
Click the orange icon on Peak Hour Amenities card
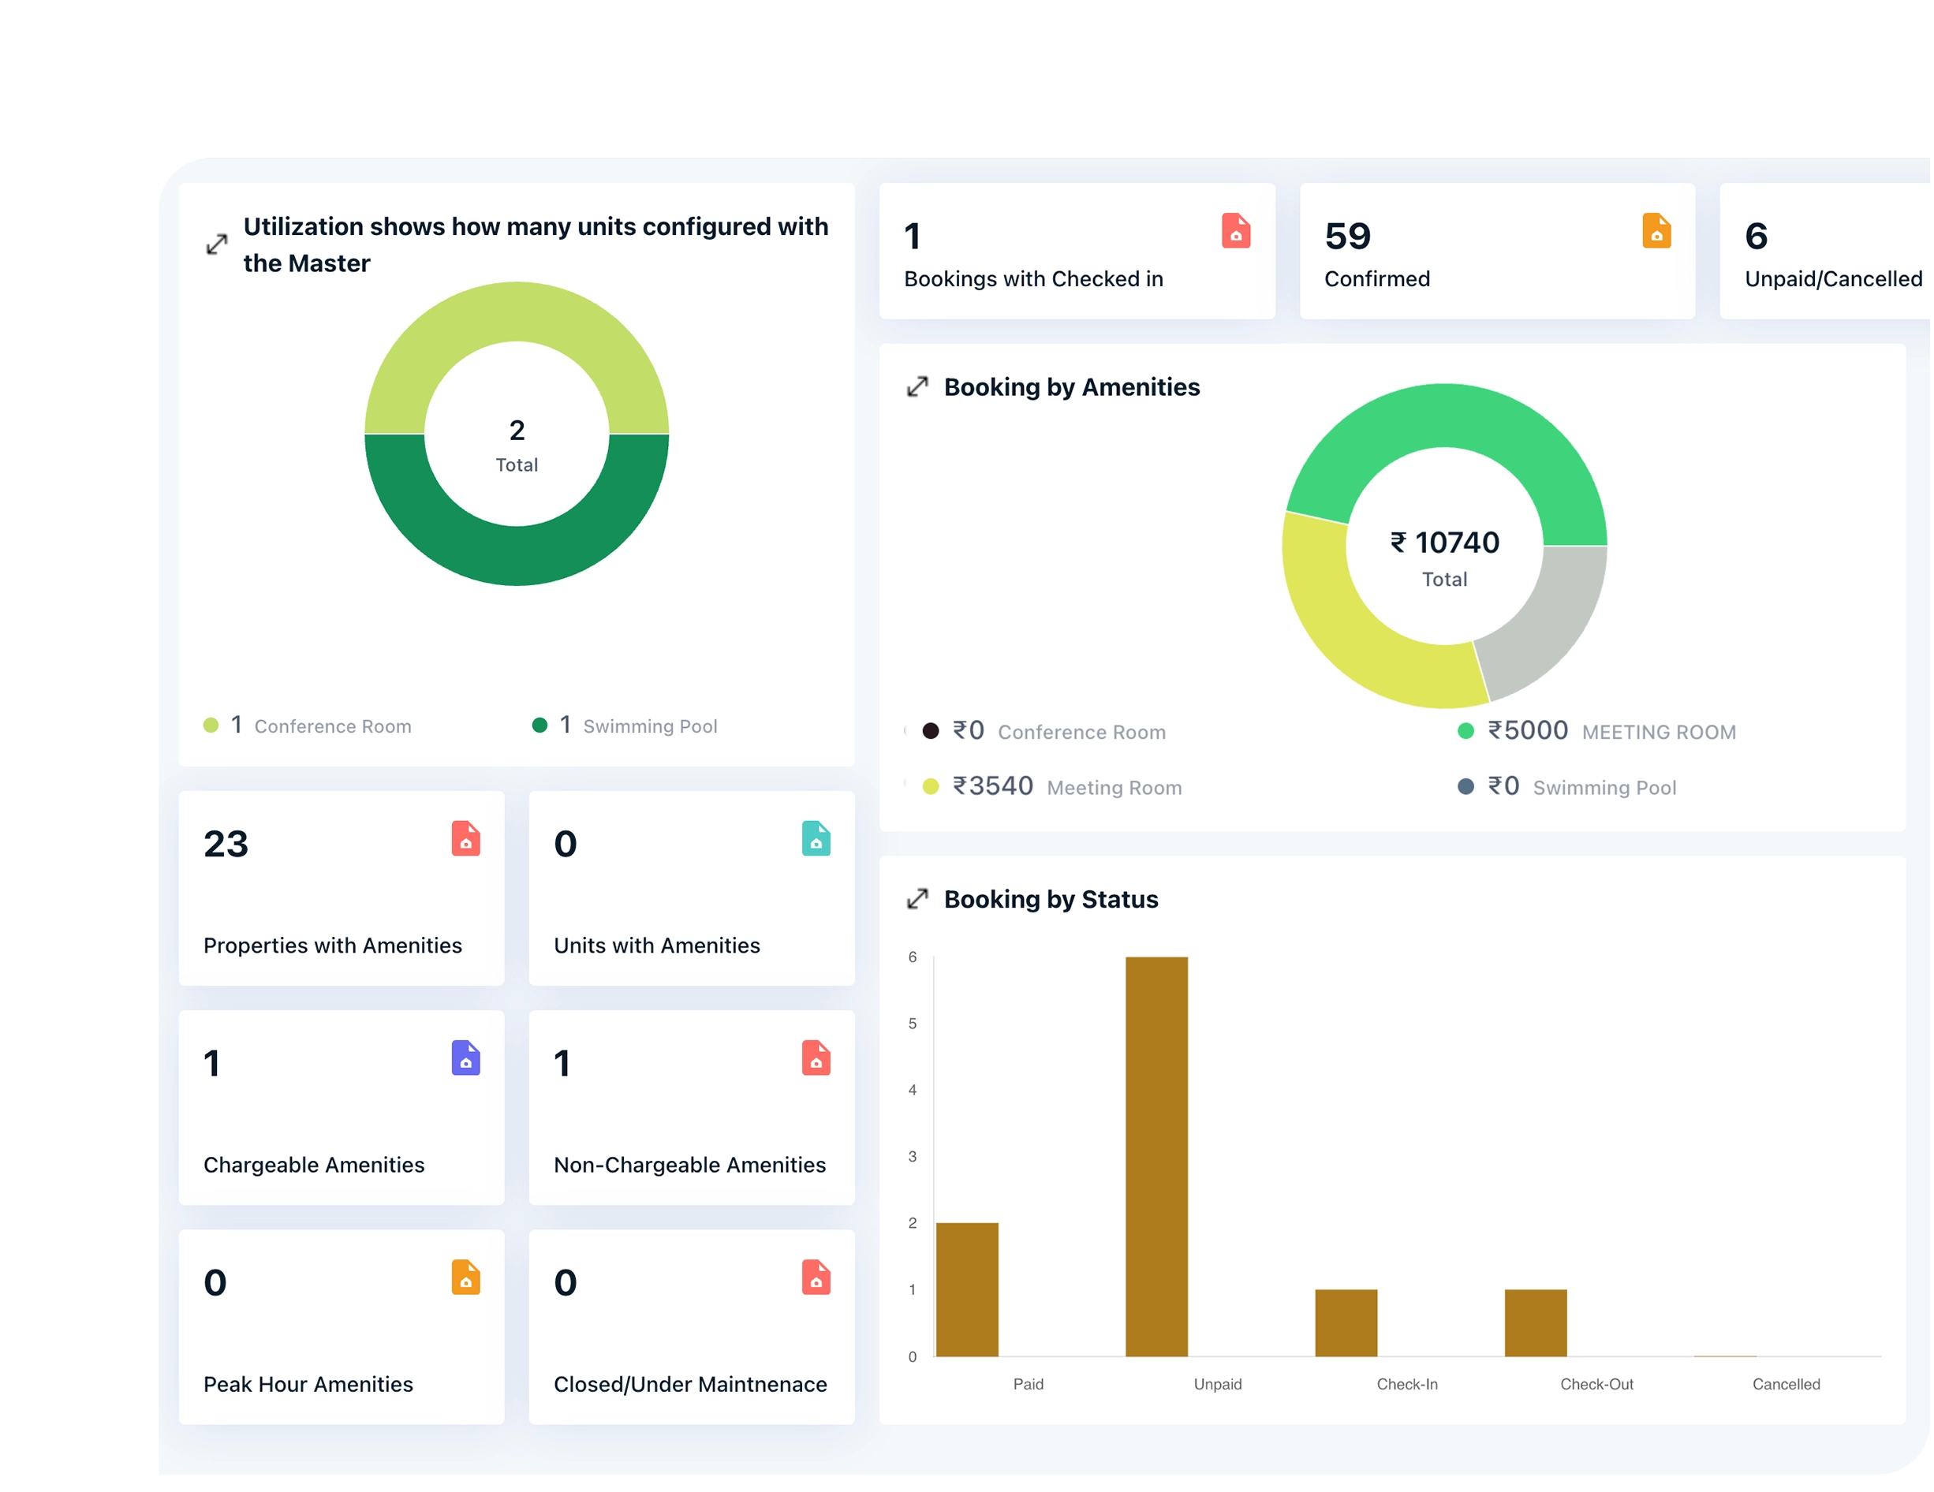(466, 1278)
